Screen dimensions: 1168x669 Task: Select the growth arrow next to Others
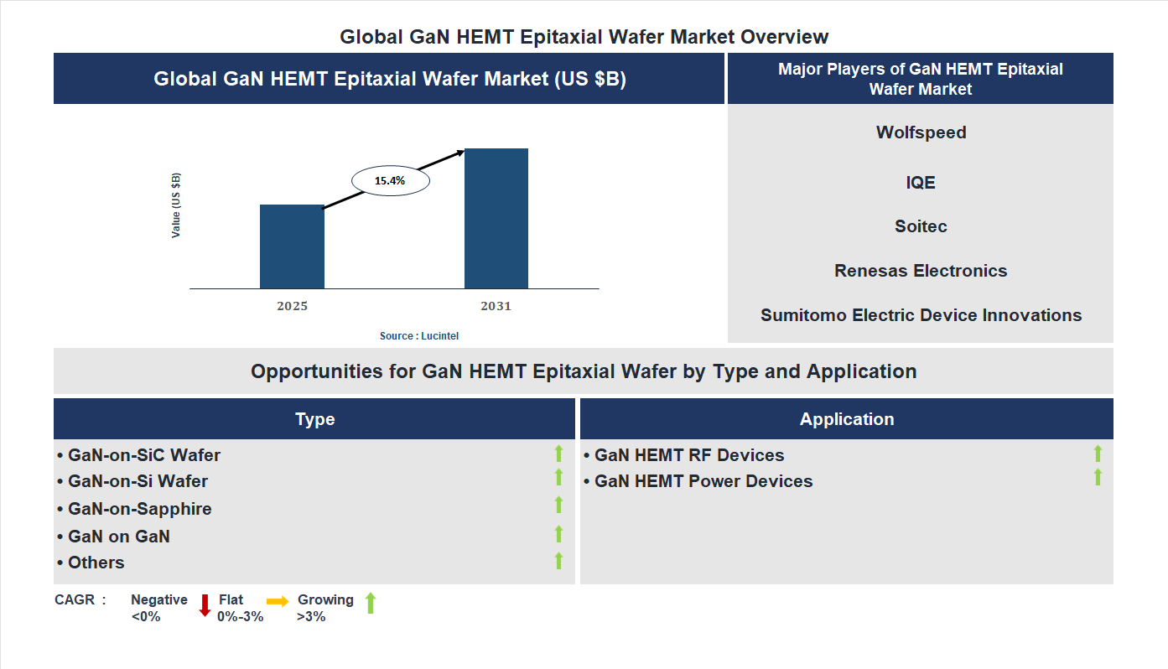558,560
